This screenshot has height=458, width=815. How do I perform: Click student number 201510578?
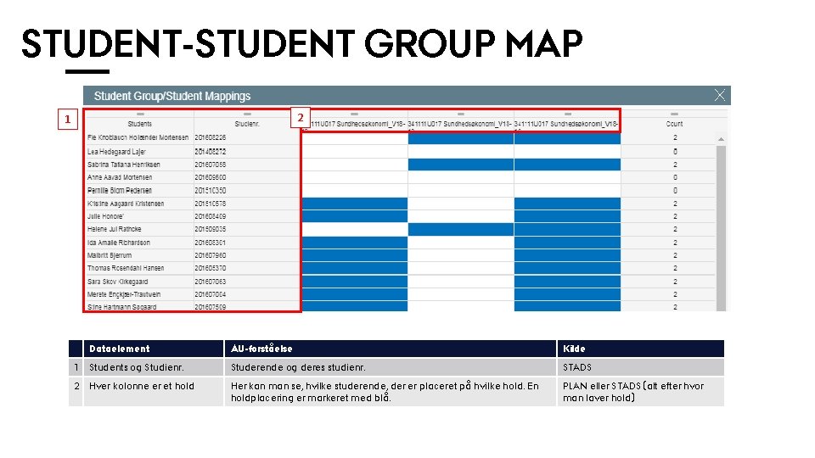tap(210, 204)
